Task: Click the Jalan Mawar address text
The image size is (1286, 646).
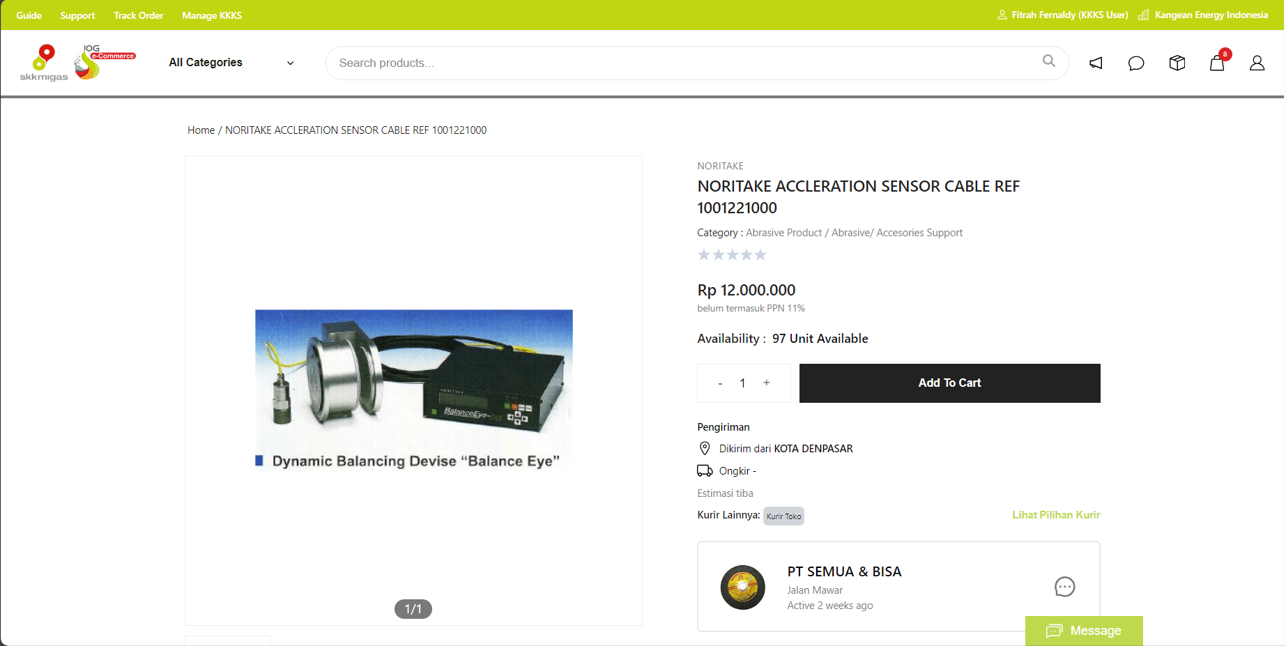Action: pyautogui.click(x=815, y=590)
